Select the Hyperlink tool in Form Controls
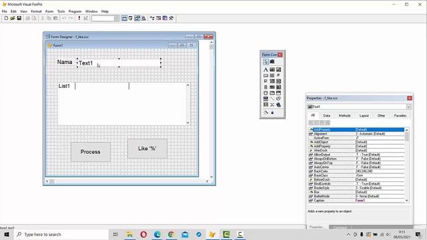 click(x=278, y=105)
